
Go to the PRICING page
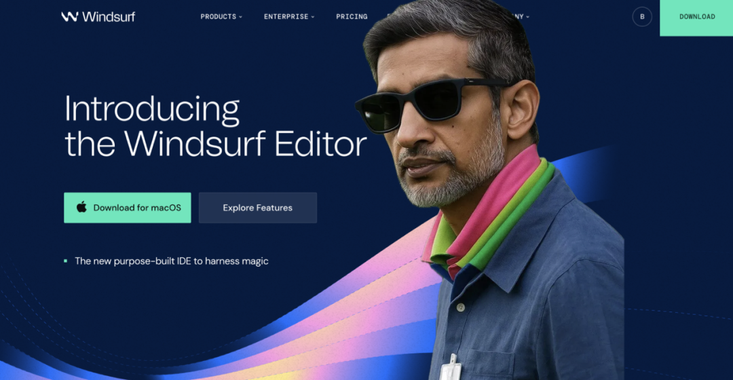coord(352,17)
